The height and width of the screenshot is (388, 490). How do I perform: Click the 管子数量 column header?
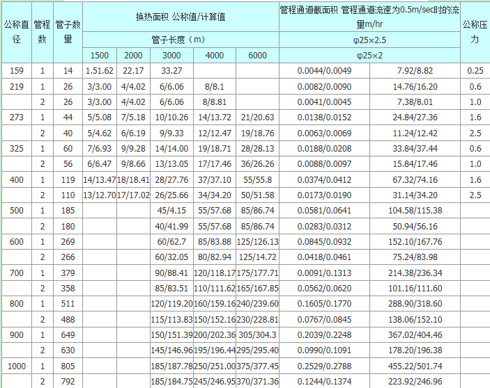pyautogui.click(x=68, y=32)
